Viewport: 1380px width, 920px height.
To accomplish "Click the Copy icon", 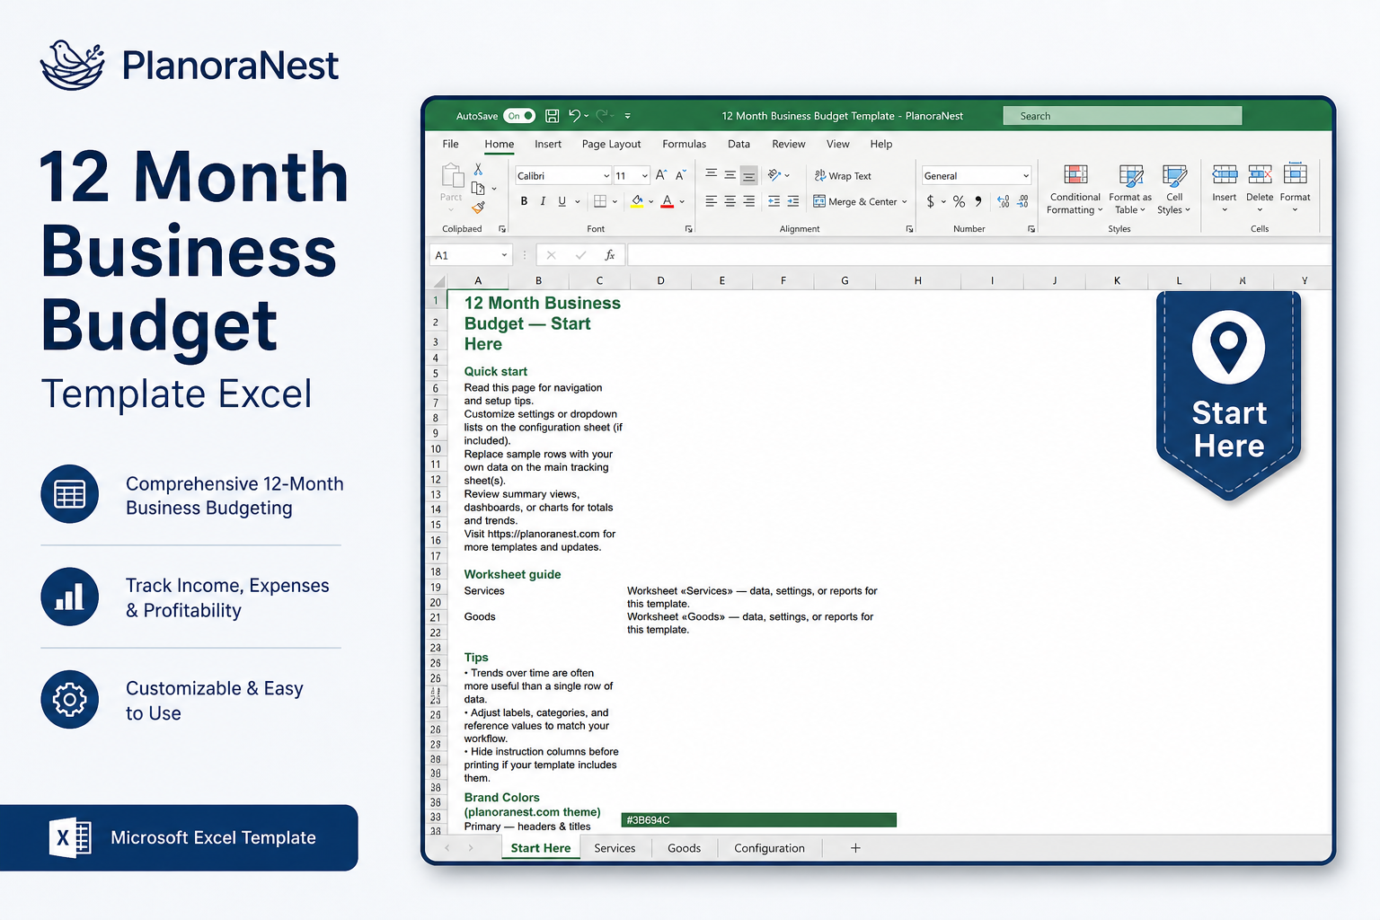I will pos(478,188).
